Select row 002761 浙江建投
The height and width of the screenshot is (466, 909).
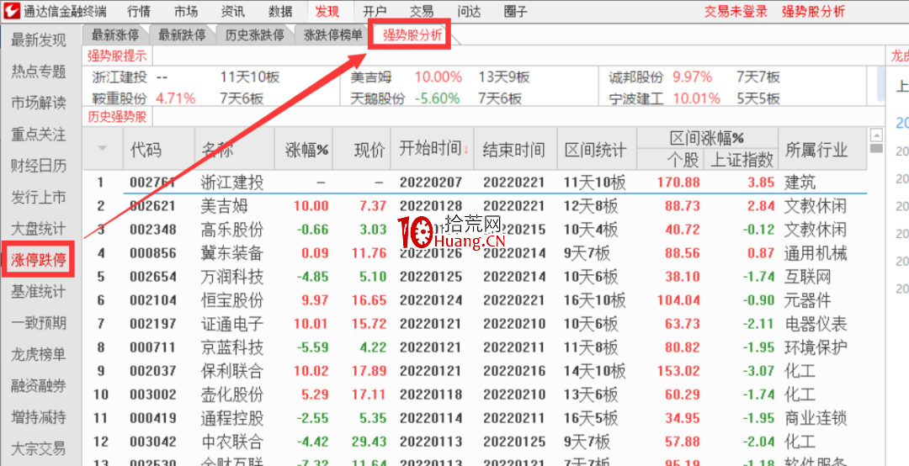point(475,183)
